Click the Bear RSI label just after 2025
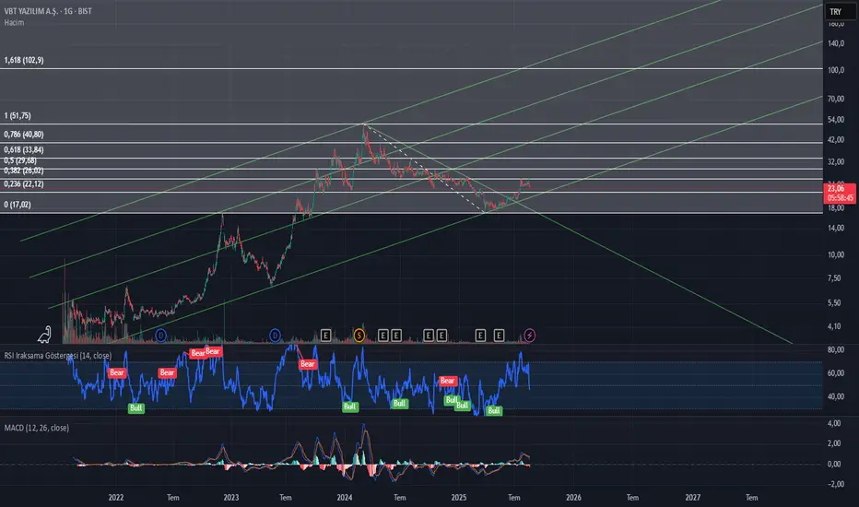The height and width of the screenshot is (507, 859). pyautogui.click(x=448, y=381)
